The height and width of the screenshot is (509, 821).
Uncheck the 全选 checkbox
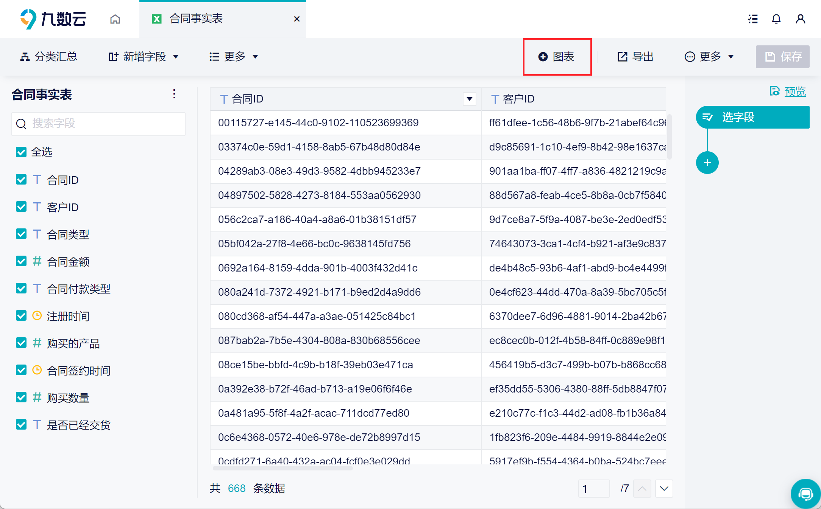click(21, 152)
